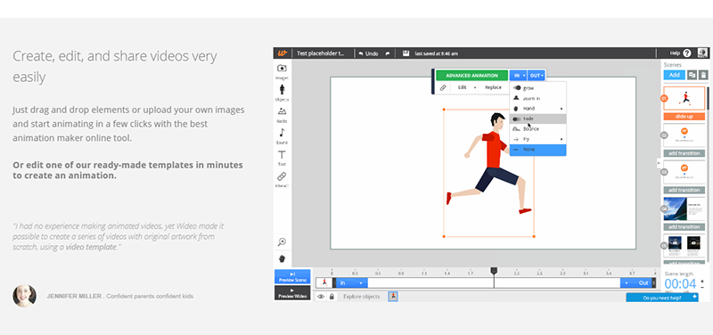Screen dimensions: 713x335
Task: Choose the Bounce animation
Action: coord(538,129)
